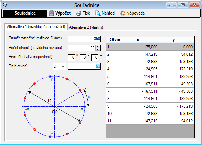The width and height of the screenshot is (202, 145).
Task: Click the x column header
Action: click(x=141, y=40)
